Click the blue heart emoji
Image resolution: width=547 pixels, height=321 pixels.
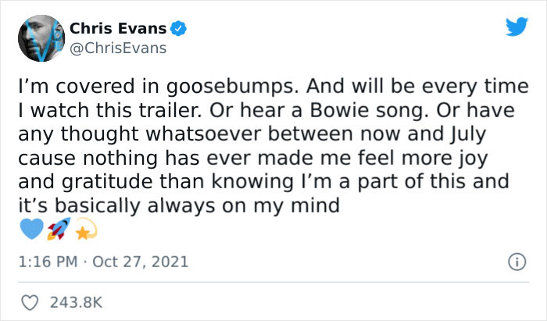point(30,228)
